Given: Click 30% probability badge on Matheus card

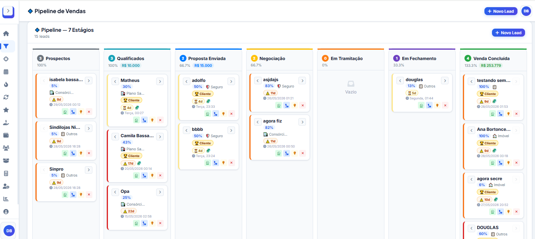Looking at the screenshot, I should (x=127, y=87).
